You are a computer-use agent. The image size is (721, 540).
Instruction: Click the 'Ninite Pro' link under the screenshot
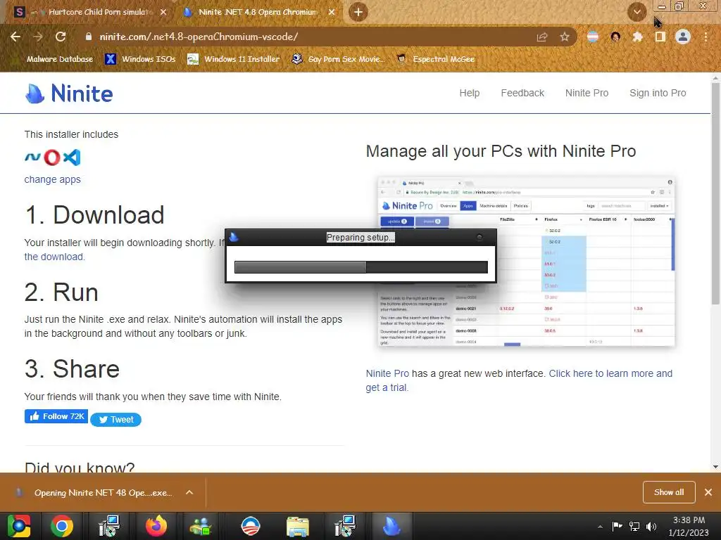[387, 374]
